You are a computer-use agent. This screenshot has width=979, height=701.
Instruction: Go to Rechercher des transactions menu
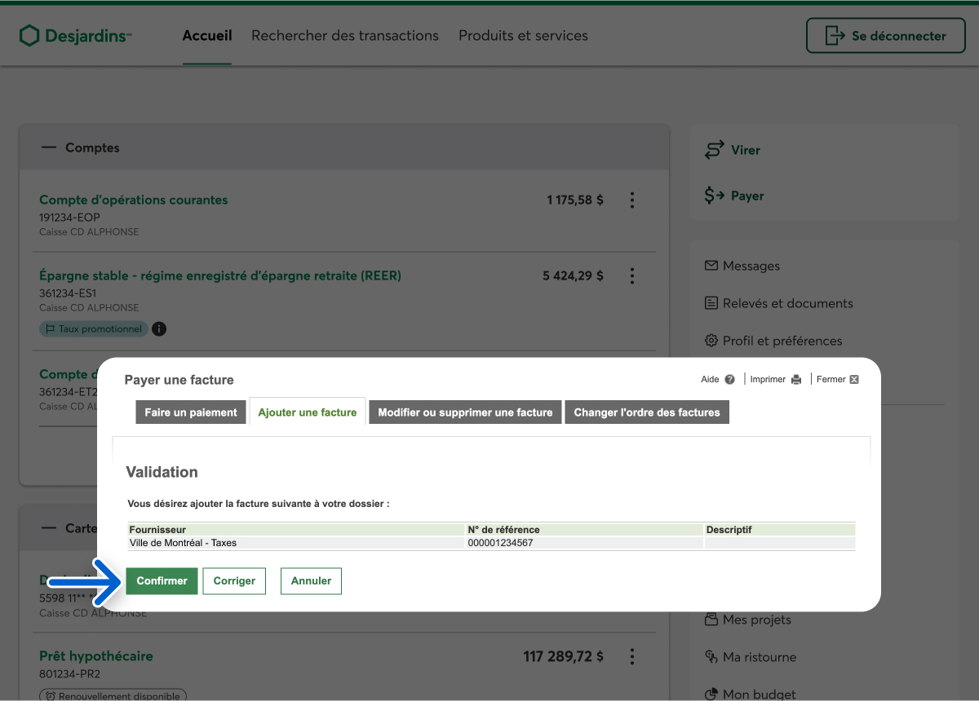click(x=345, y=36)
